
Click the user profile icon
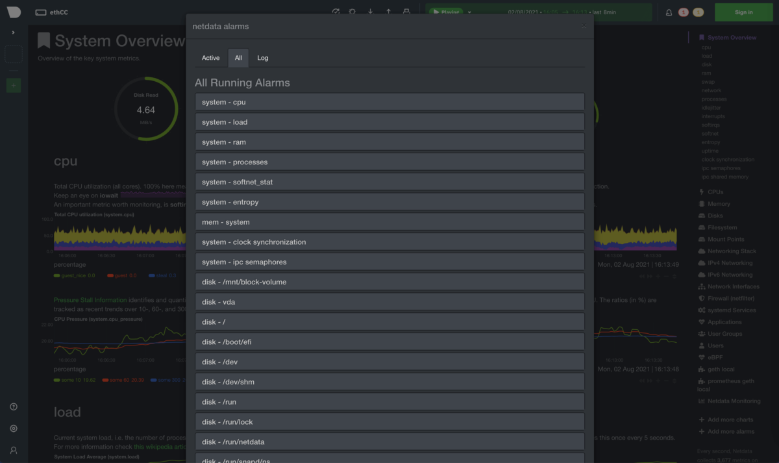pyautogui.click(x=14, y=450)
